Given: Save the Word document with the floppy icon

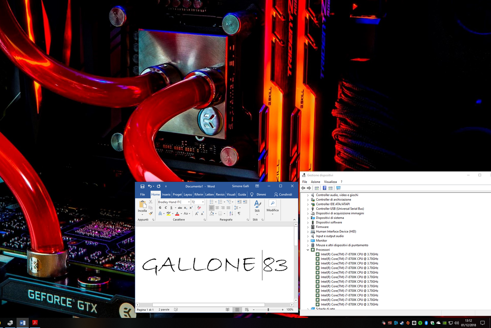Looking at the screenshot, I should coord(142,186).
